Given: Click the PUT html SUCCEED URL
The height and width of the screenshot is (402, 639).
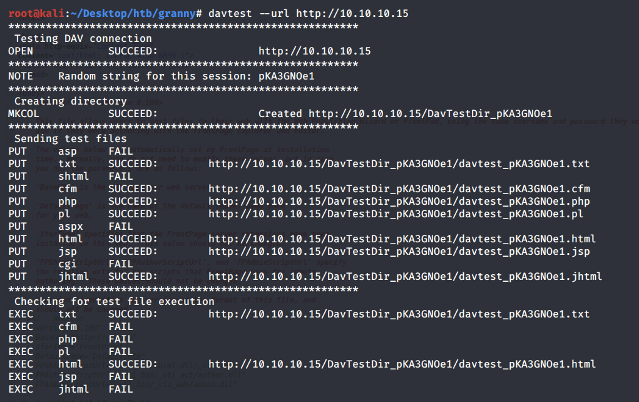Looking at the screenshot, I should pos(402,239).
